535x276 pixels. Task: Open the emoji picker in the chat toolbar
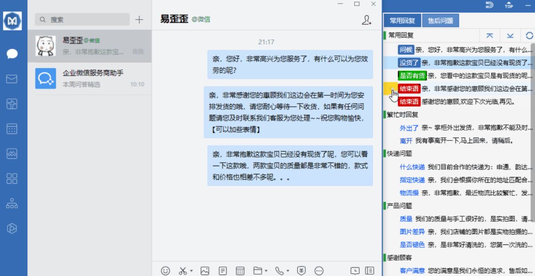tap(165, 271)
